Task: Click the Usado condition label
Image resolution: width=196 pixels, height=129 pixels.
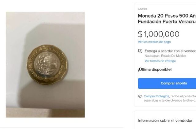Action: click(x=142, y=9)
